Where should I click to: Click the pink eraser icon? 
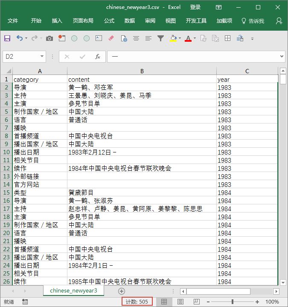111,38
